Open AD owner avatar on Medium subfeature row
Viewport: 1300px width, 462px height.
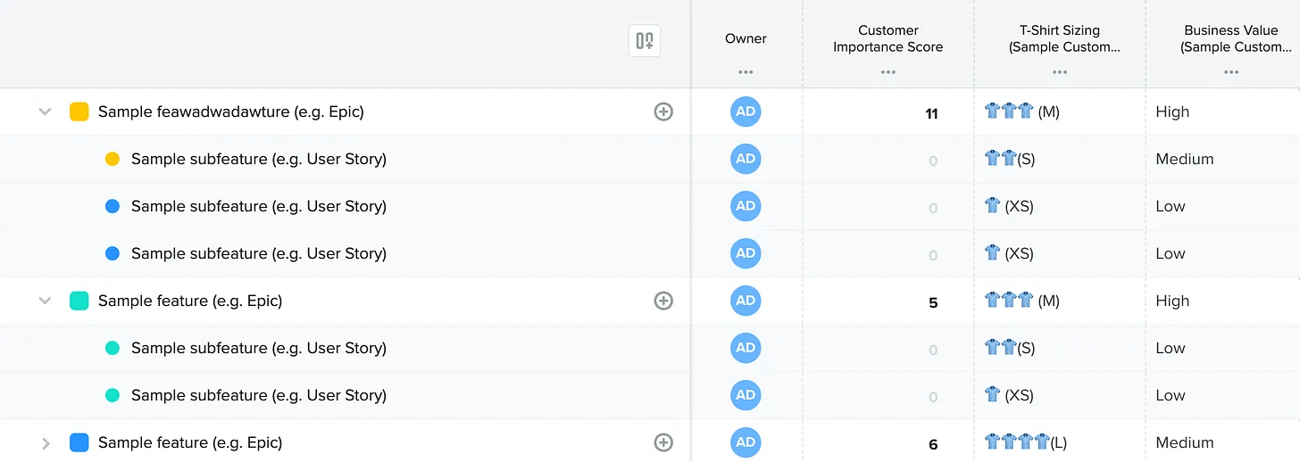coord(746,159)
